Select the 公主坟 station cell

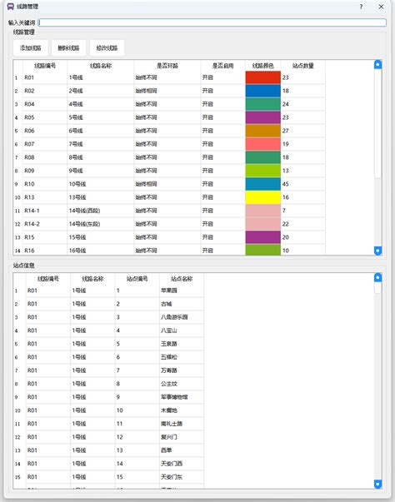tap(182, 384)
